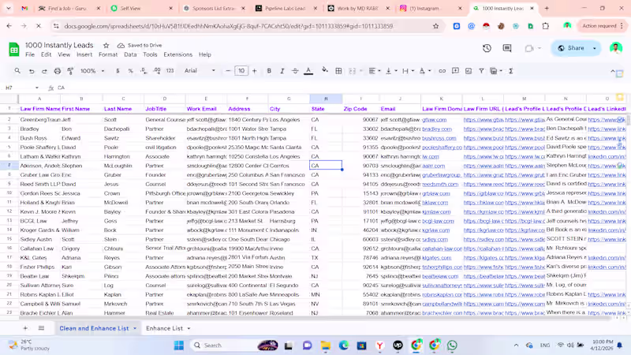Screen dimensions: 631x355
Task: Open the Data menu
Action: tap(130, 54)
